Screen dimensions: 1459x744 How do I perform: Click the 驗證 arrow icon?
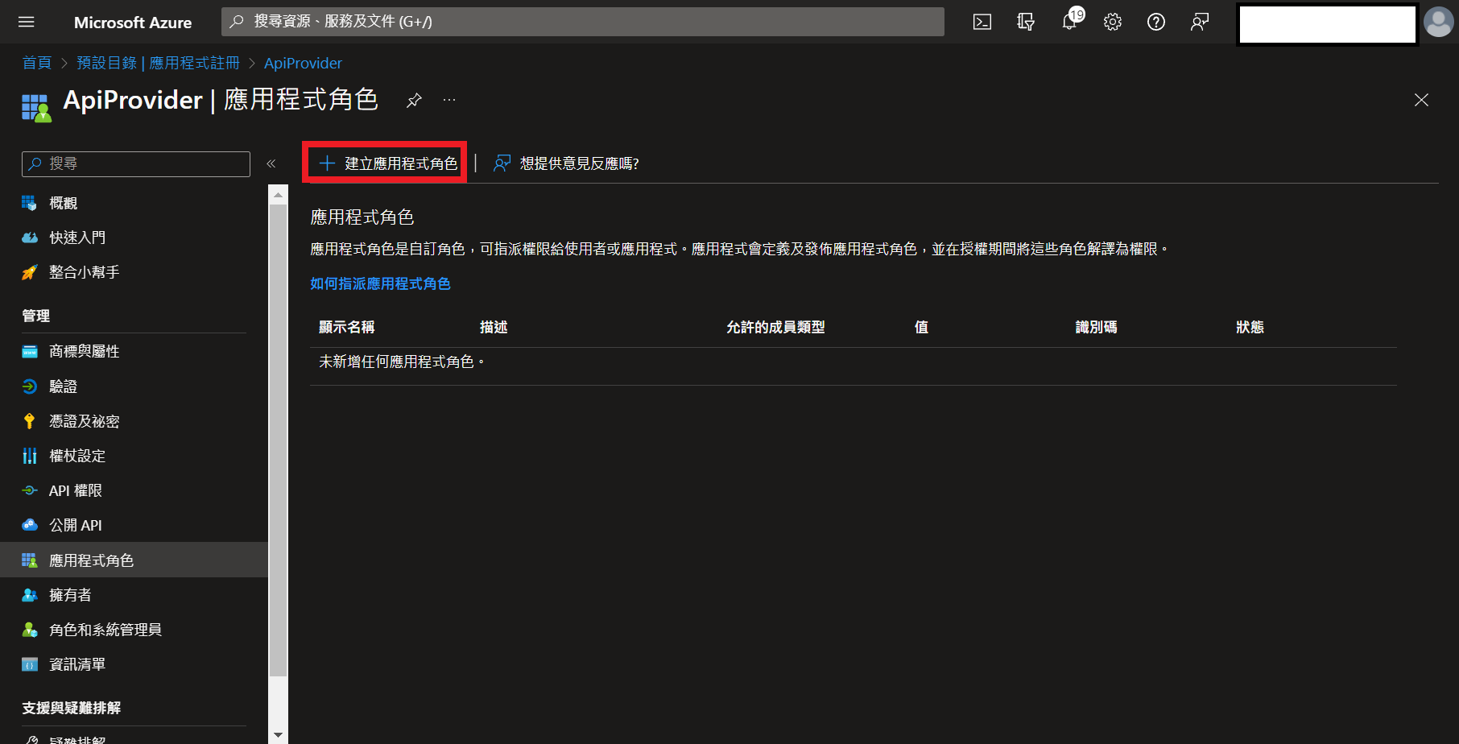pos(30,386)
